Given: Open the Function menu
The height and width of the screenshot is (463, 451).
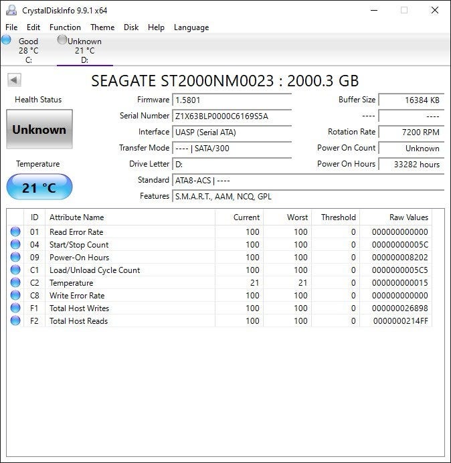Looking at the screenshot, I should click(65, 27).
